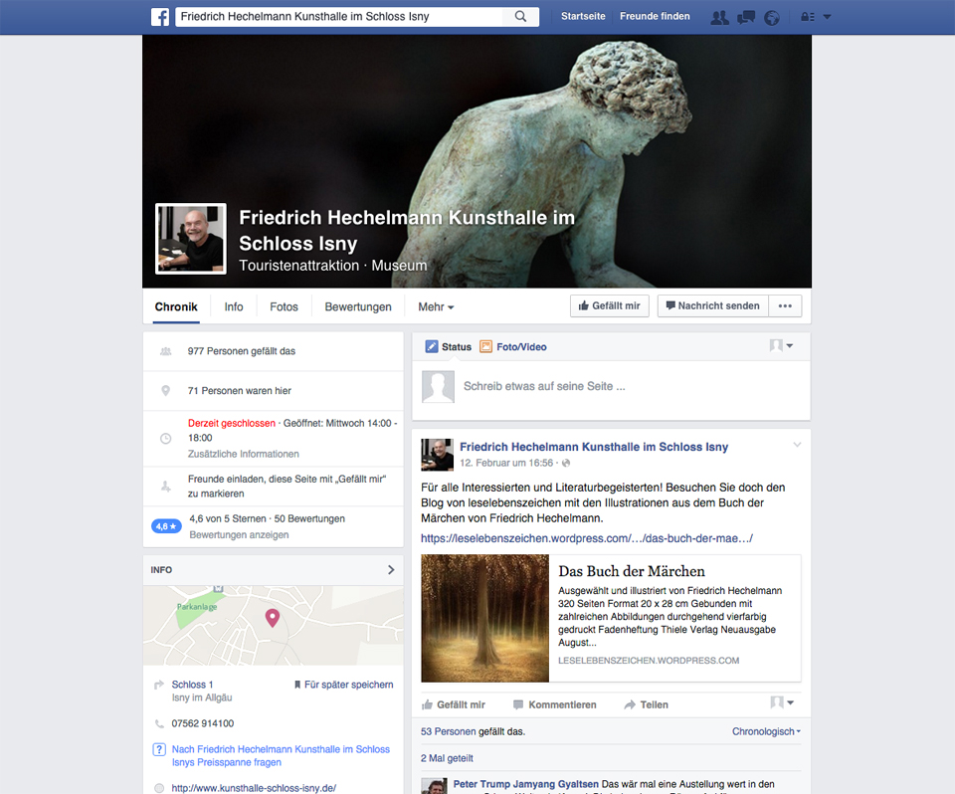Image resolution: width=955 pixels, height=794 pixels.
Task: Select the Foto/Video composer tab
Action: click(513, 346)
